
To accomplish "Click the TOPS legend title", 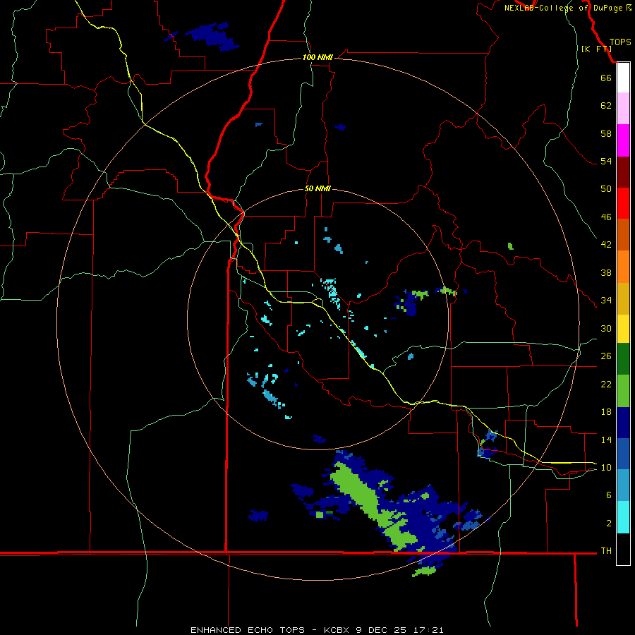I will click(620, 42).
